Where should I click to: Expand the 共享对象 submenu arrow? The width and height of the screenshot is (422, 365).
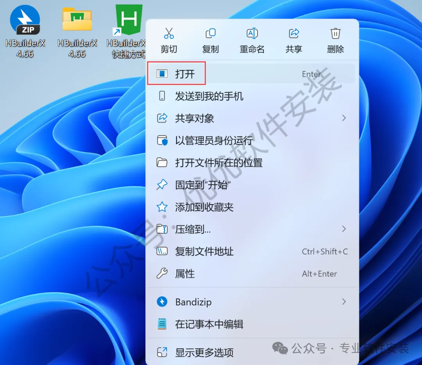point(344,118)
